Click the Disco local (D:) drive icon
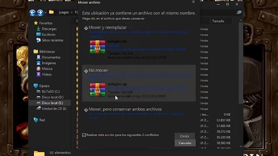The width and height of the screenshot is (278, 156). (39, 97)
